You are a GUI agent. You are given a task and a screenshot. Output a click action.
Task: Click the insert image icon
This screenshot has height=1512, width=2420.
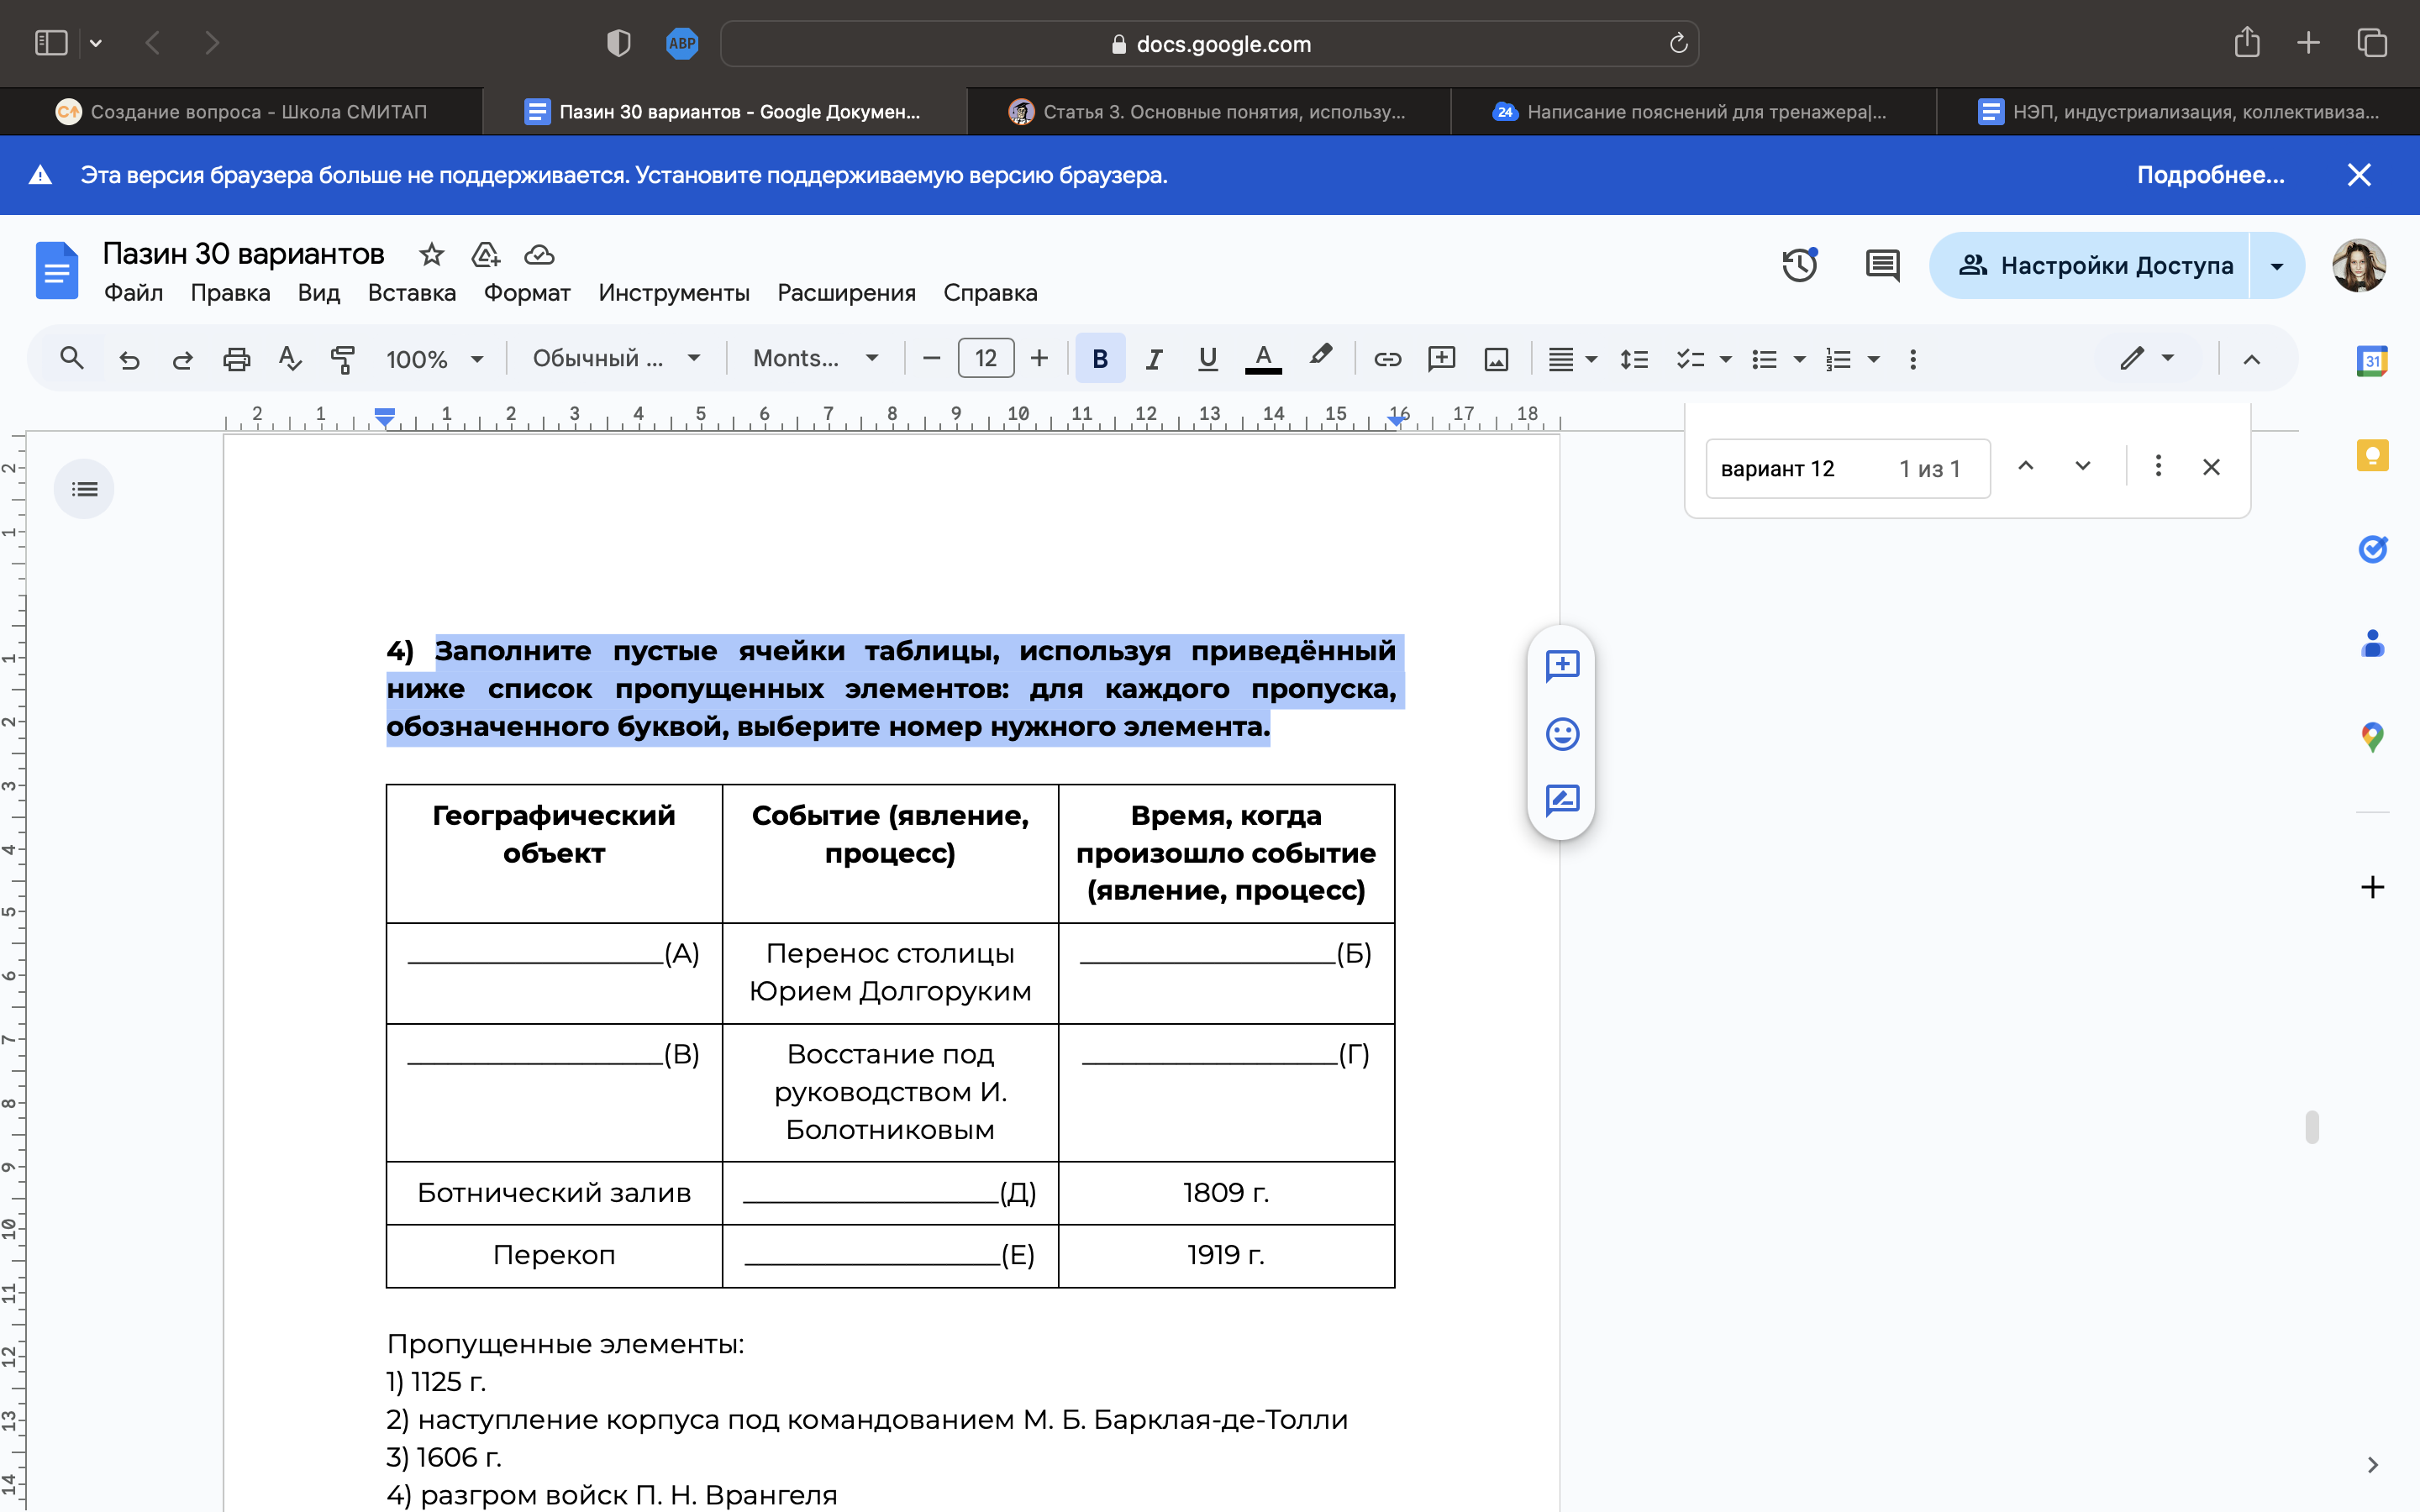coord(1496,359)
